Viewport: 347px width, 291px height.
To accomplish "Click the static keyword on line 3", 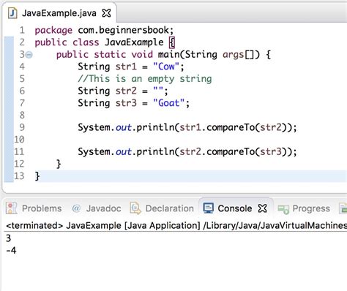I will (x=110, y=54).
